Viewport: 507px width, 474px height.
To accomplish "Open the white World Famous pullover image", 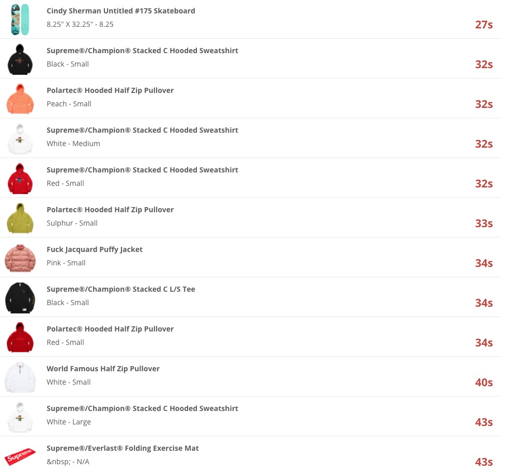I will click(x=20, y=377).
